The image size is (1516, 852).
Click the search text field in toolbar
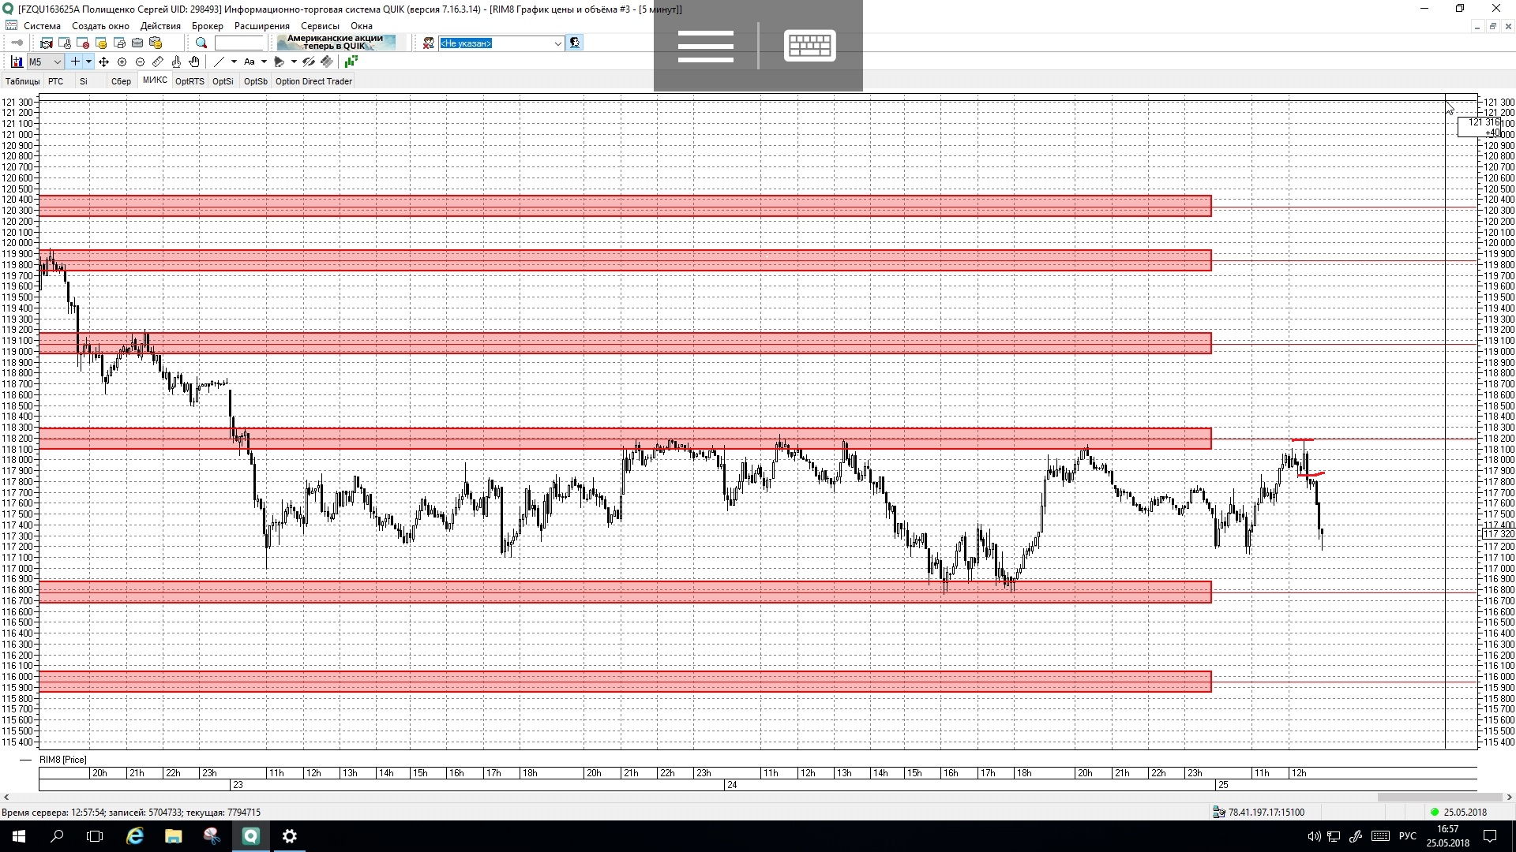tap(238, 43)
